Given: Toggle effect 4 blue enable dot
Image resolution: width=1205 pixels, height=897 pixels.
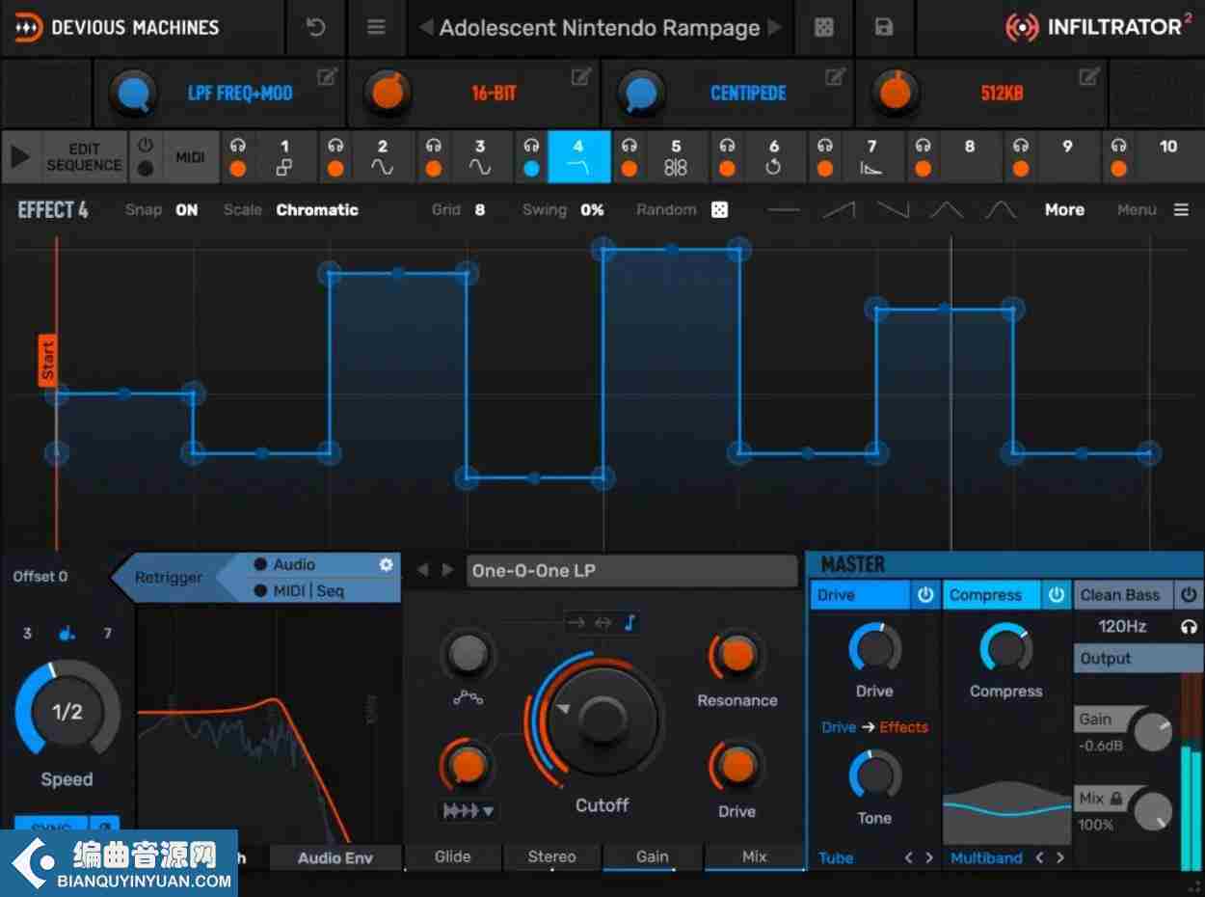Looking at the screenshot, I should point(531,169).
